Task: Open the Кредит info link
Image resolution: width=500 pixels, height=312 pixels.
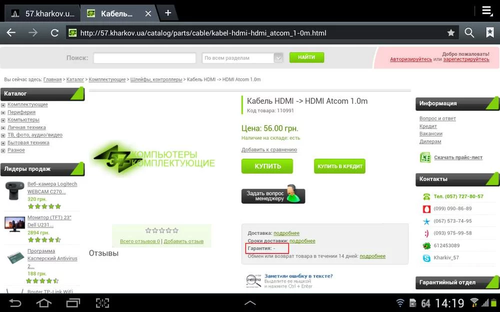Action: (428, 126)
